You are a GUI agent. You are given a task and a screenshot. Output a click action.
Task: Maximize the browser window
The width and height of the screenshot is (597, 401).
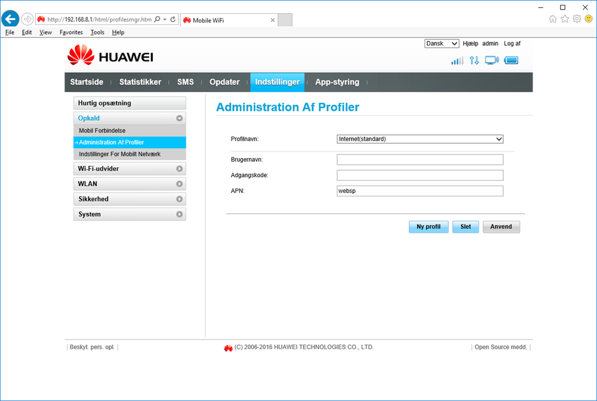(563, 7)
